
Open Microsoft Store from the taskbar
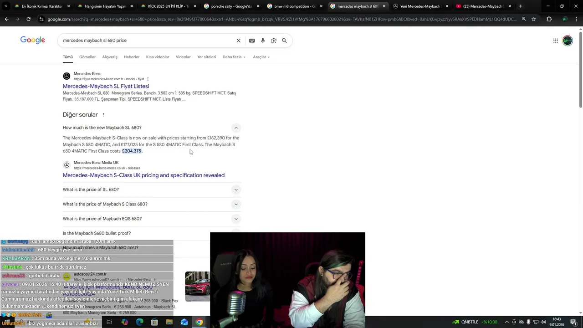[154, 322]
